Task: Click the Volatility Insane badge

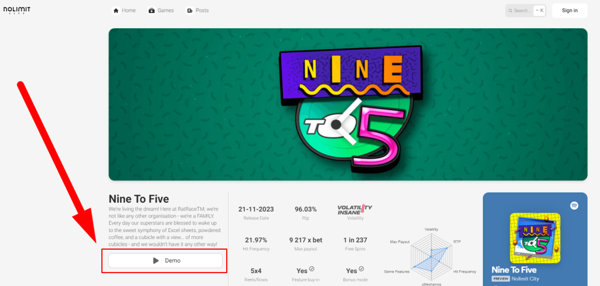Action: 354,209
